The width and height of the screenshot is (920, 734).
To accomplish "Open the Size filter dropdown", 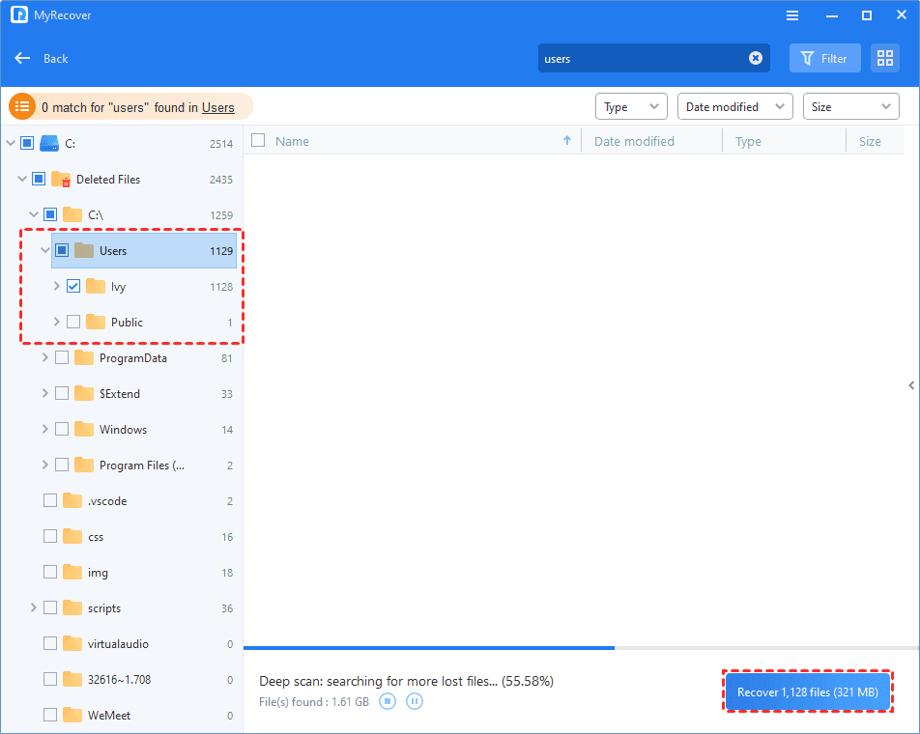I will [850, 106].
